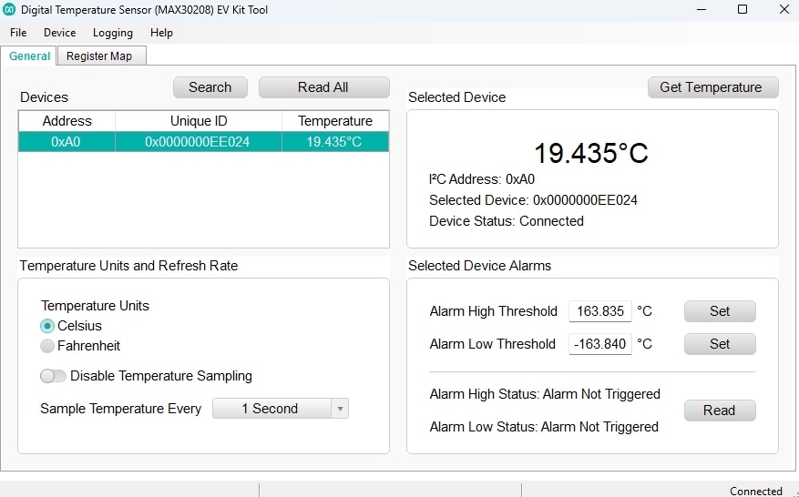Open the Device menu
The width and height of the screenshot is (799, 497).
[59, 33]
